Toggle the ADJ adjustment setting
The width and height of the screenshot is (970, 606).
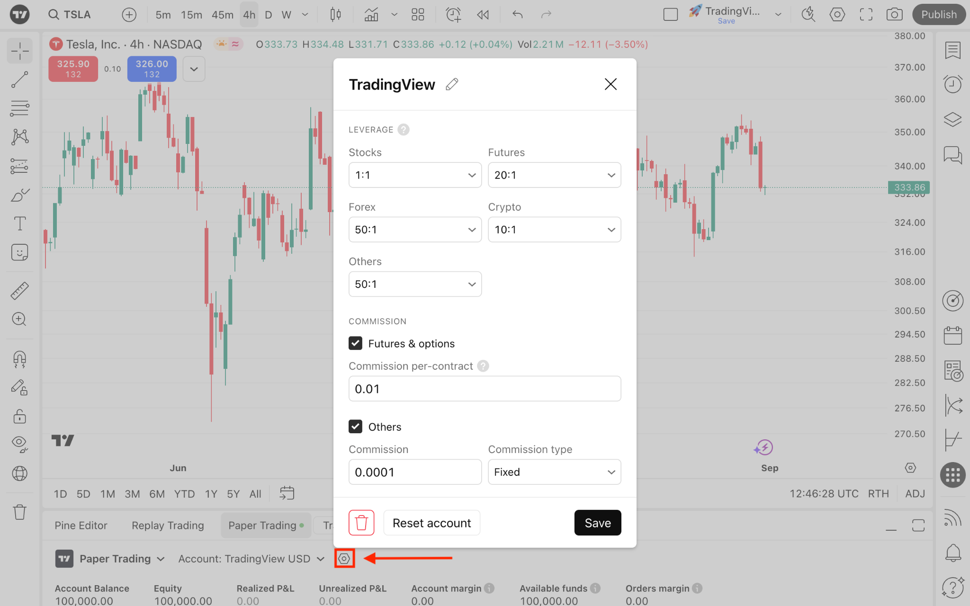pos(915,494)
